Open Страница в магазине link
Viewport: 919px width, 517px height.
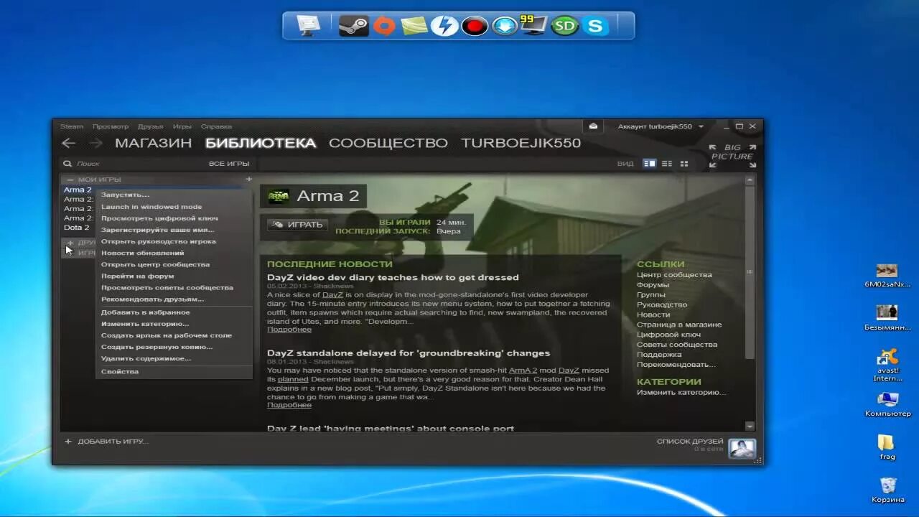coord(679,325)
